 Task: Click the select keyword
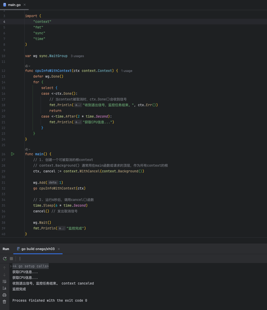47,88
